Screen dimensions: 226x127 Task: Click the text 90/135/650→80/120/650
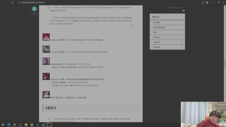click(78, 82)
